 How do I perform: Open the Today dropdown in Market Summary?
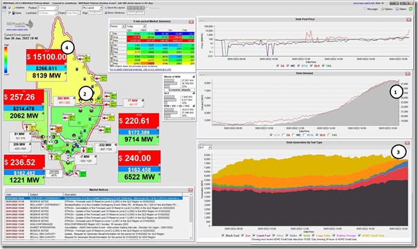(136, 26)
